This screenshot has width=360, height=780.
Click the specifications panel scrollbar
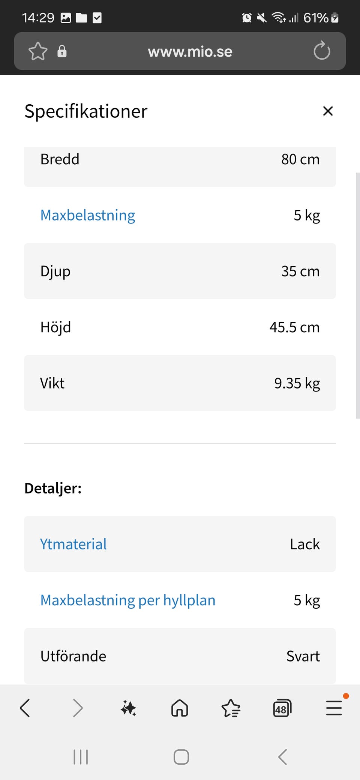point(357,295)
